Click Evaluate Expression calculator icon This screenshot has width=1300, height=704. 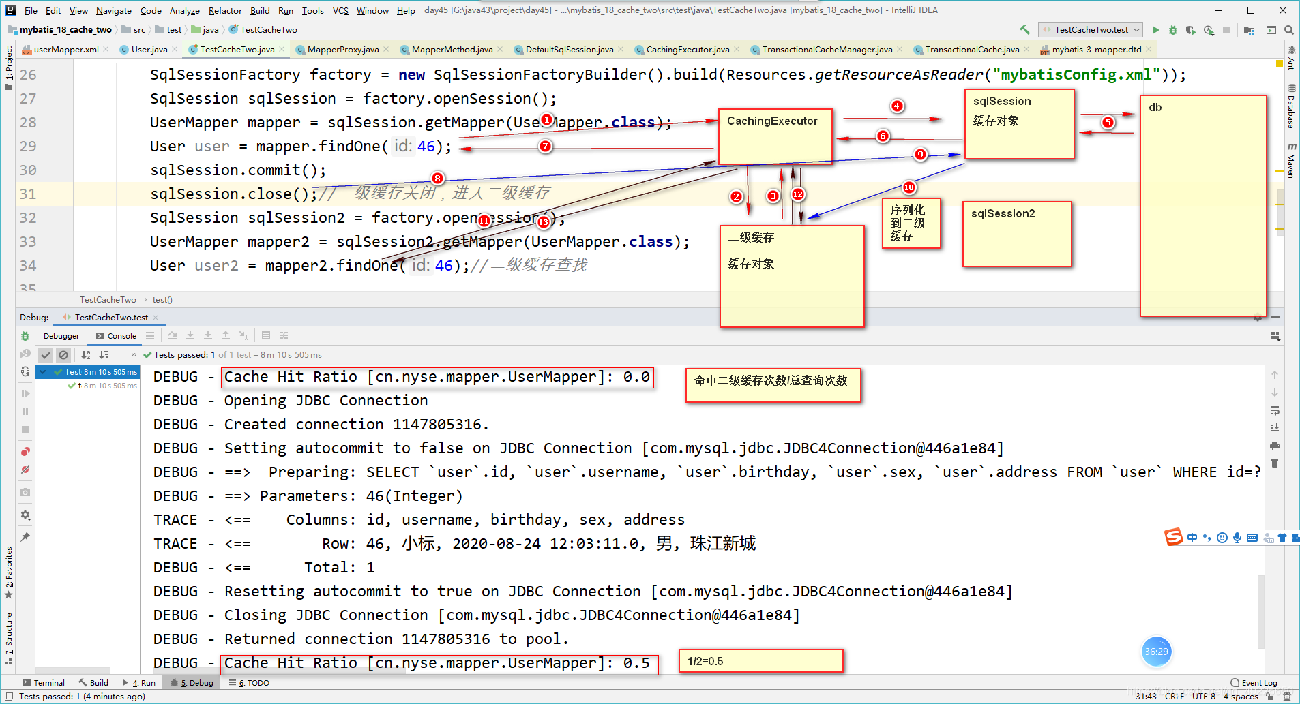(x=266, y=335)
